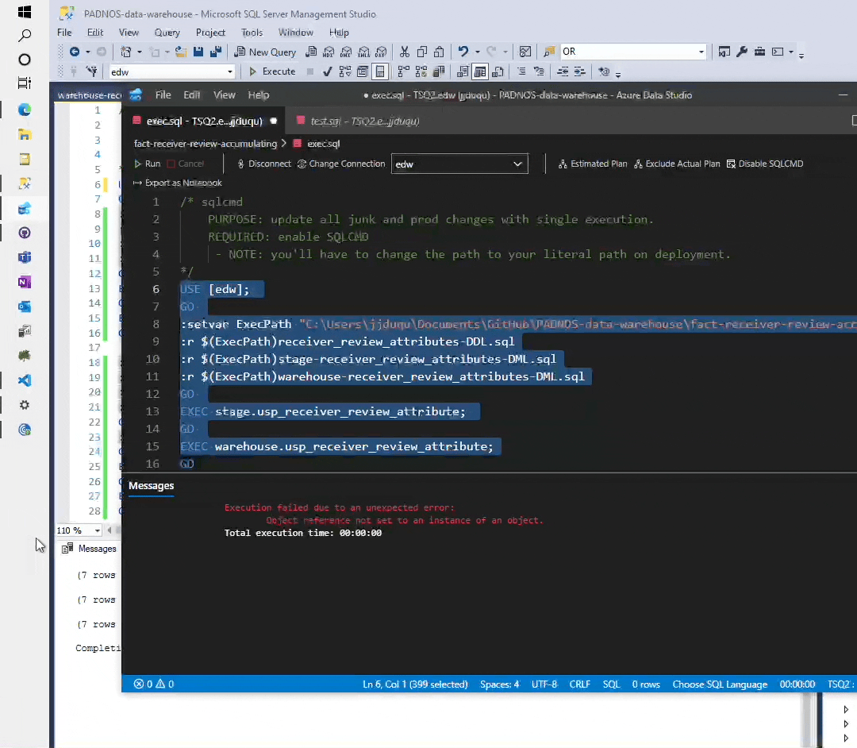
Task: Open the SSMS Tools menu
Action: [x=252, y=33]
